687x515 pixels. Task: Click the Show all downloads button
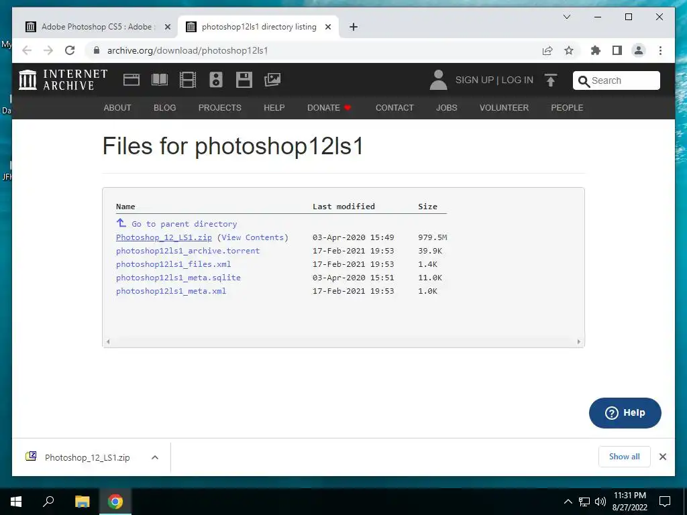click(625, 457)
